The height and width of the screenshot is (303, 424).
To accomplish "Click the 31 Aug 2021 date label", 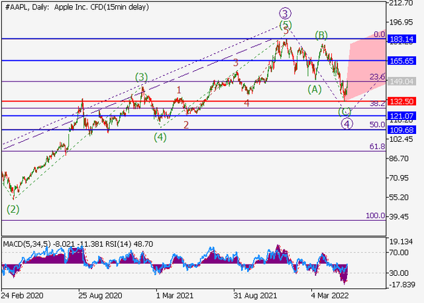I will pyautogui.click(x=256, y=296).
